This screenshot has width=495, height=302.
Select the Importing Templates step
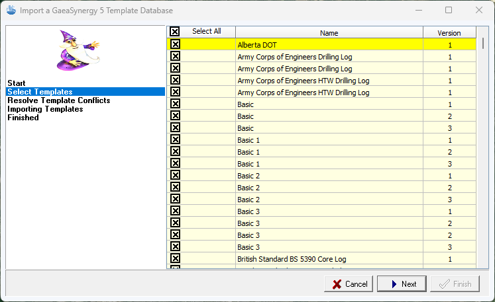(x=45, y=109)
